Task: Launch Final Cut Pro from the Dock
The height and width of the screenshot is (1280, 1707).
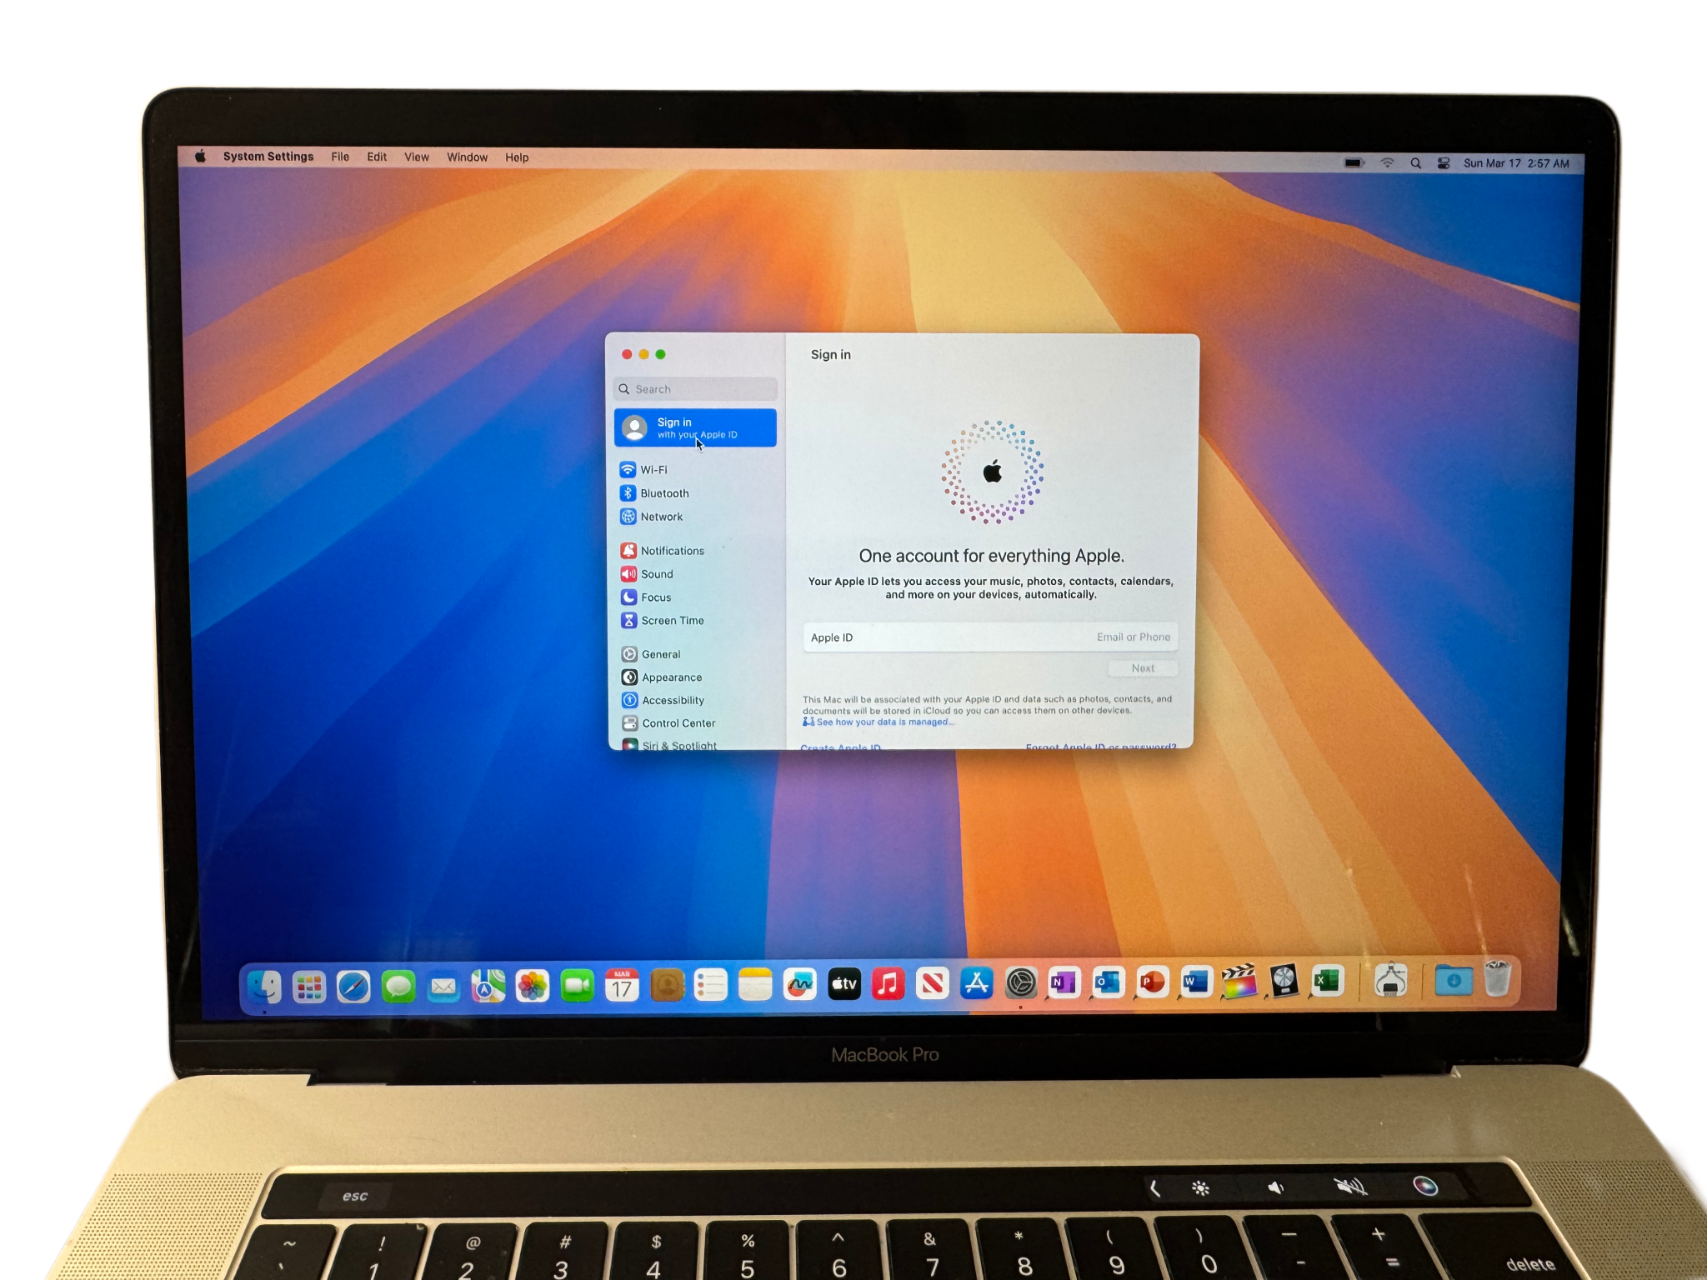Action: (1240, 982)
